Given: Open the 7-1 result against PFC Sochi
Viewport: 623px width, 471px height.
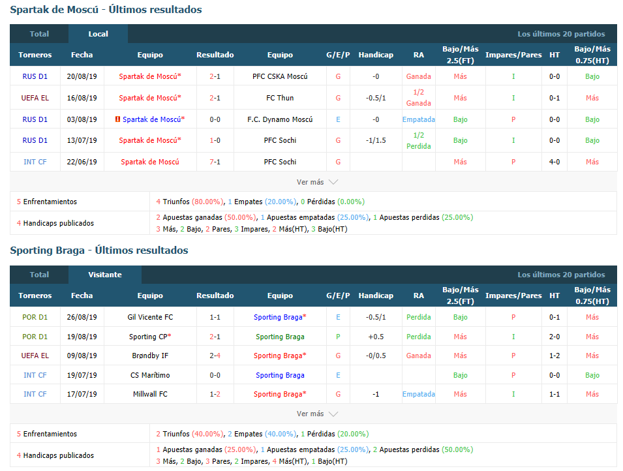Looking at the screenshot, I should (215, 162).
